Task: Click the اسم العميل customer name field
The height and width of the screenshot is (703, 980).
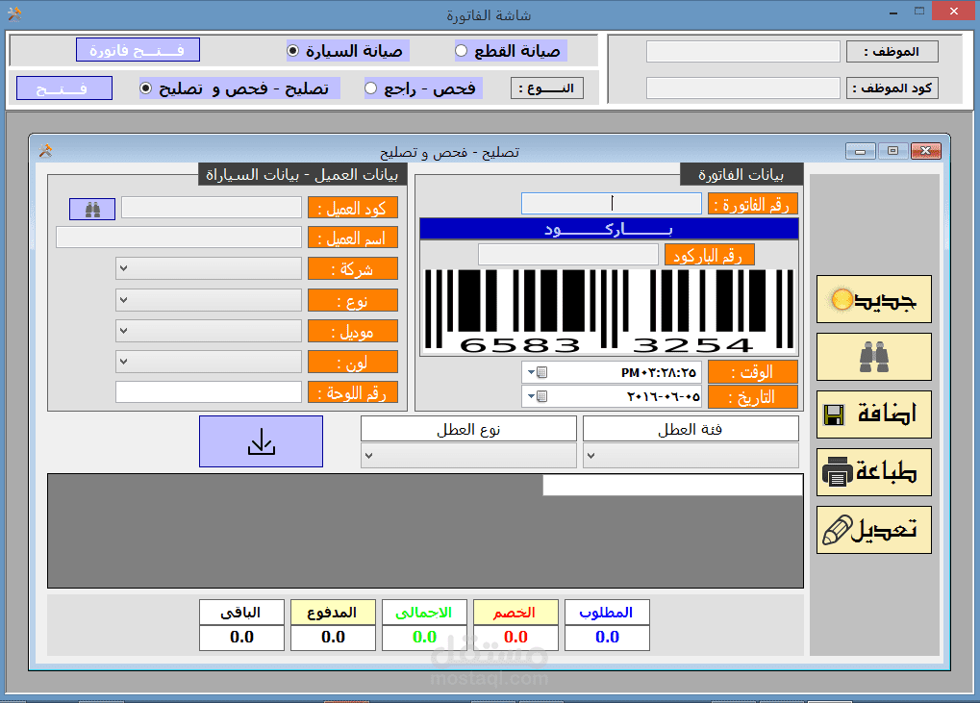Action: point(179,238)
